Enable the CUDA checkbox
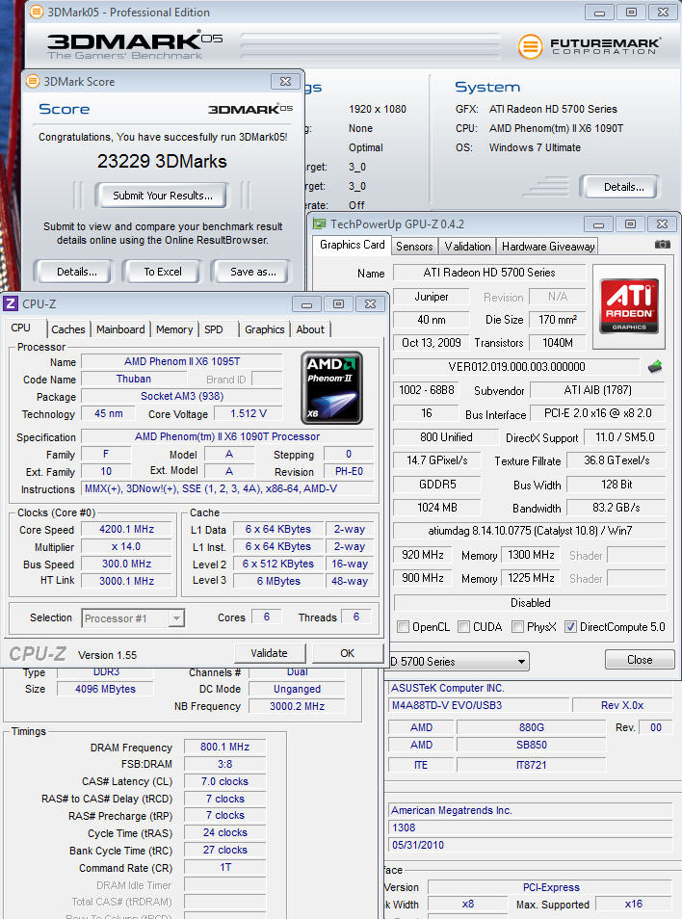 [463, 626]
